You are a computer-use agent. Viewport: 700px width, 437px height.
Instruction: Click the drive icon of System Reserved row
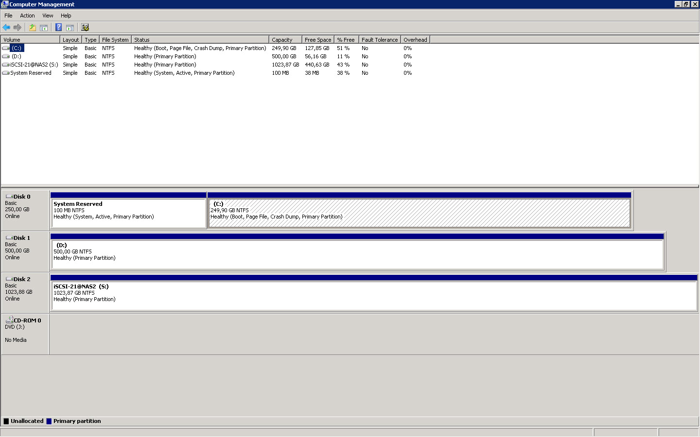[x=6, y=73]
